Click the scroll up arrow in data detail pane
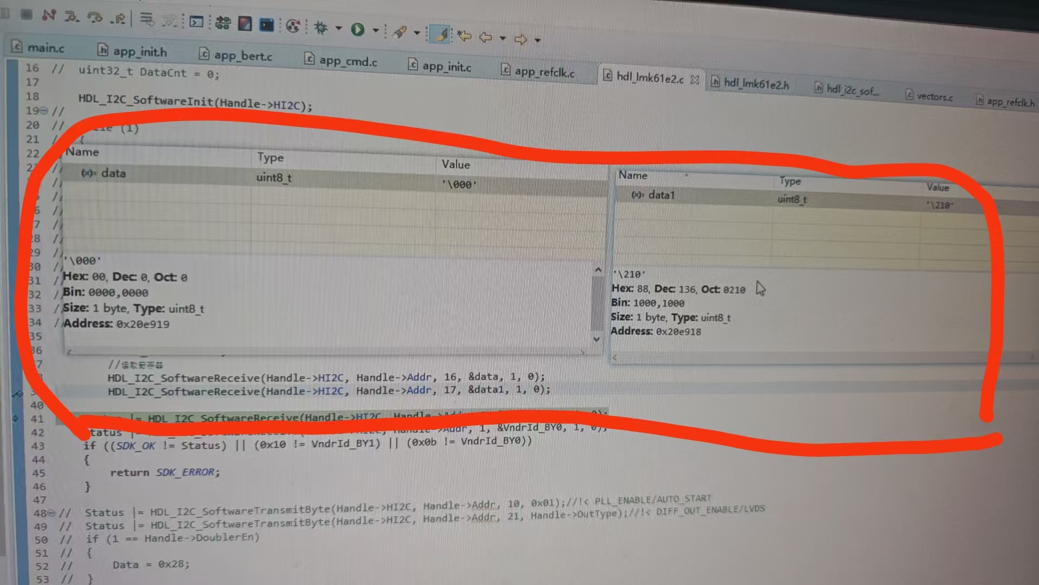The image size is (1039, 585). coord(598,270)
